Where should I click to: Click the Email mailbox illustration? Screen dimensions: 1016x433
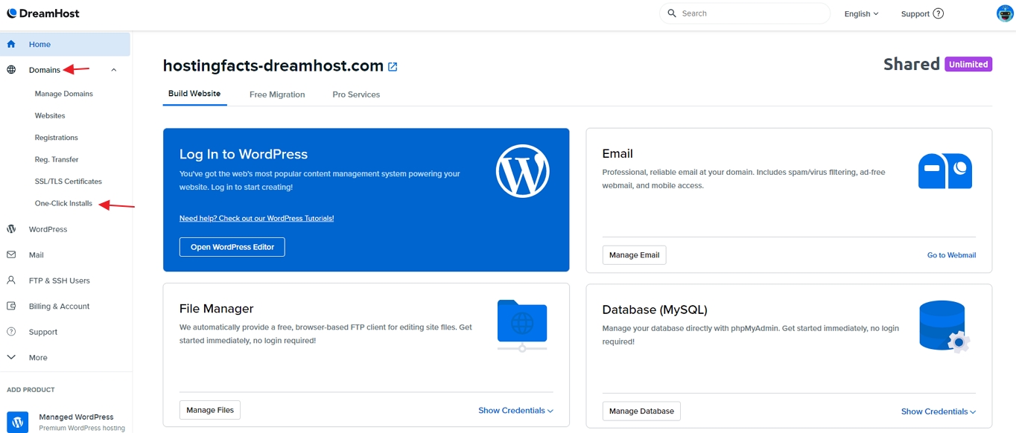point(944,171)
